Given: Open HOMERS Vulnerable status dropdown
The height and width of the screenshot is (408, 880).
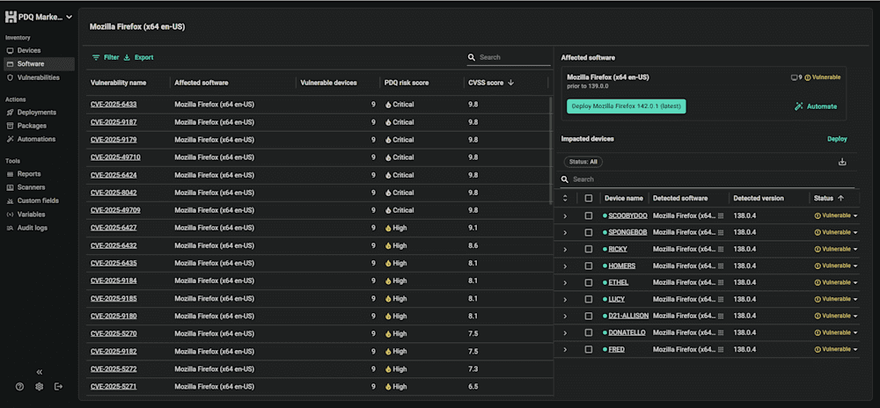Looking at the screenshot, I should click(x=836, y=266).
